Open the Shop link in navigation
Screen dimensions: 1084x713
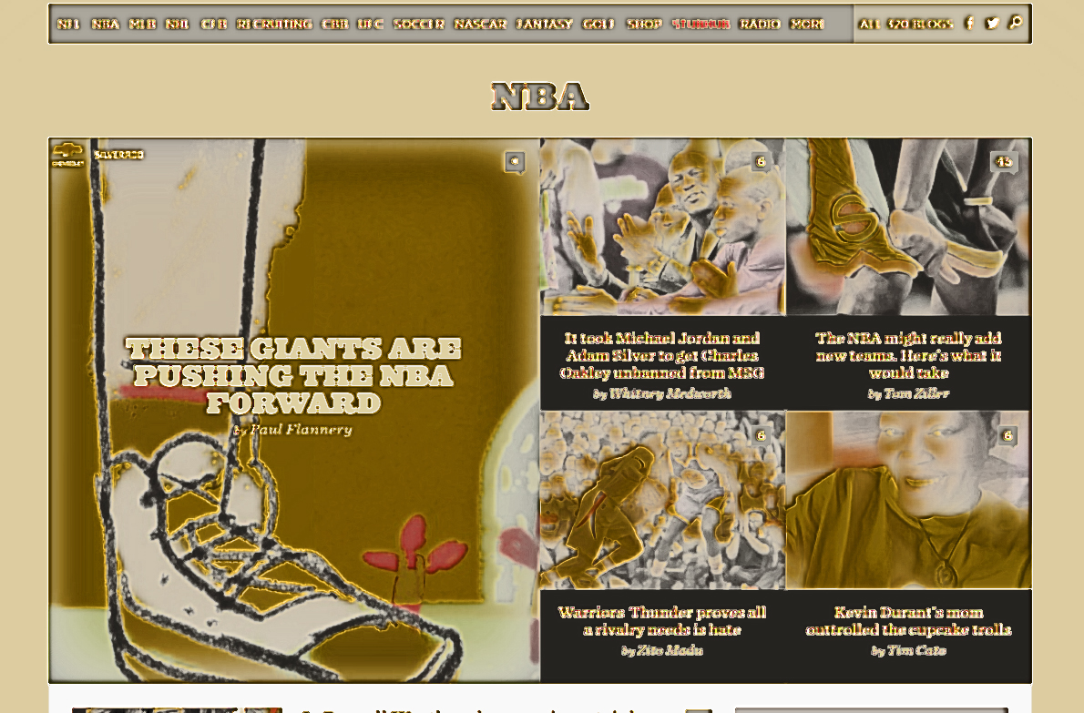(644, 25)
